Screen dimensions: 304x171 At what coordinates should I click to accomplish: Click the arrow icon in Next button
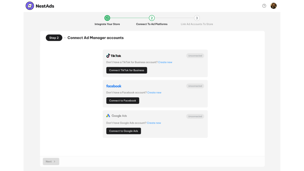55,161
